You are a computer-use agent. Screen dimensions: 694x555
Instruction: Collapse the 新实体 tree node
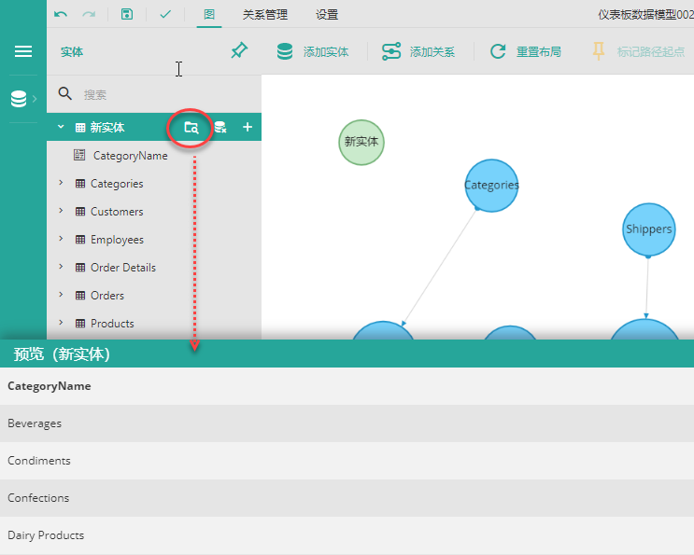click(61, 128)
